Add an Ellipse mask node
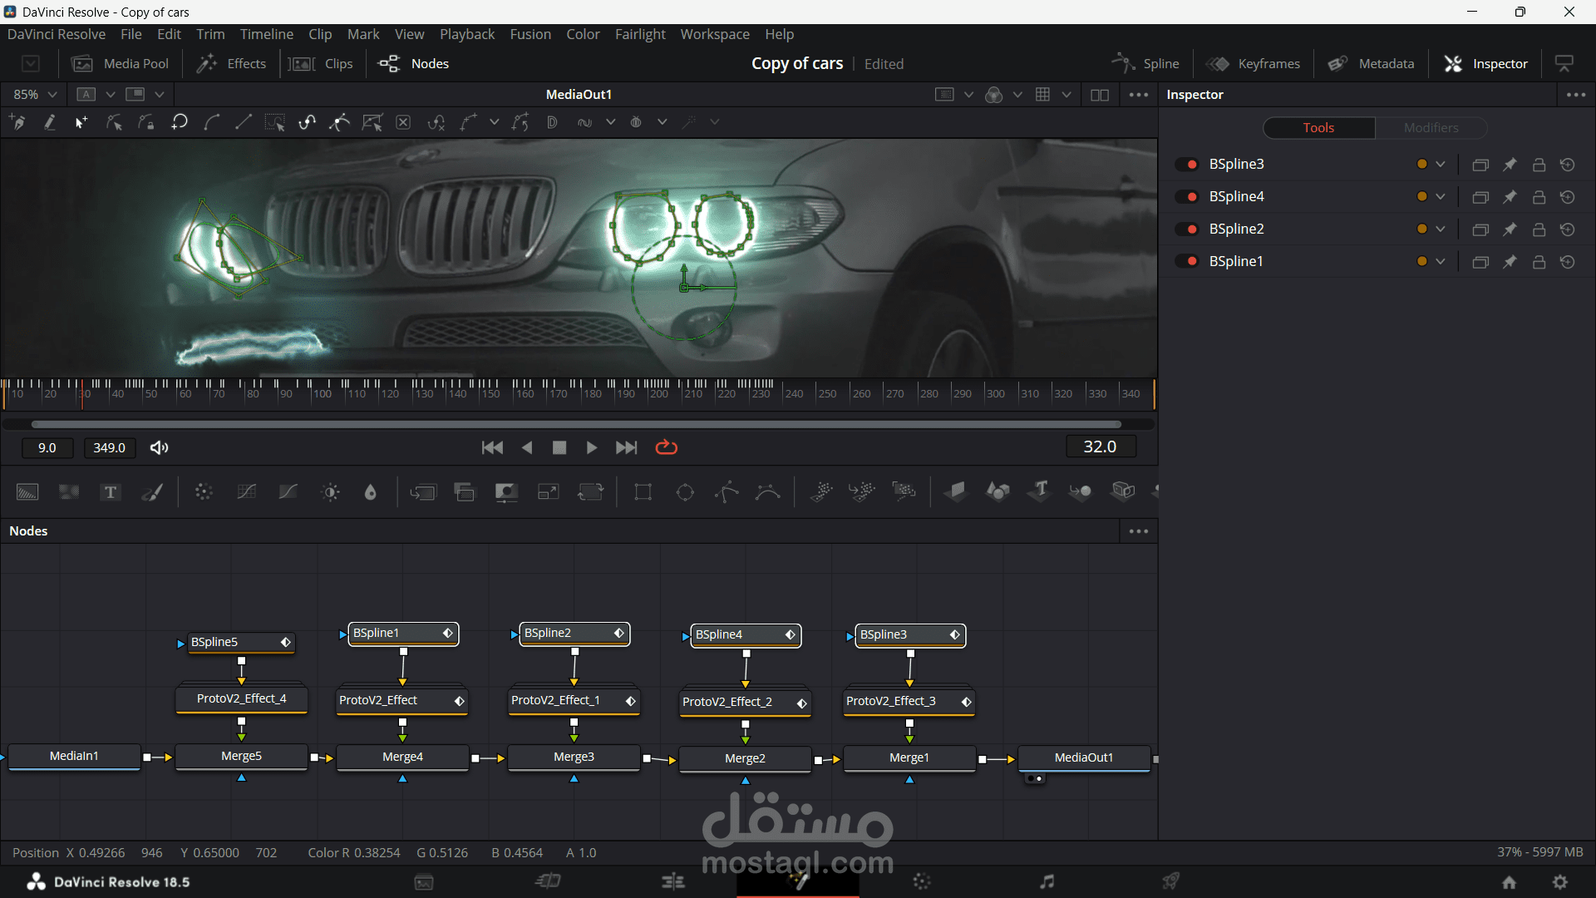The width and height of the screenshot is (1596, 898). point(685,492)
